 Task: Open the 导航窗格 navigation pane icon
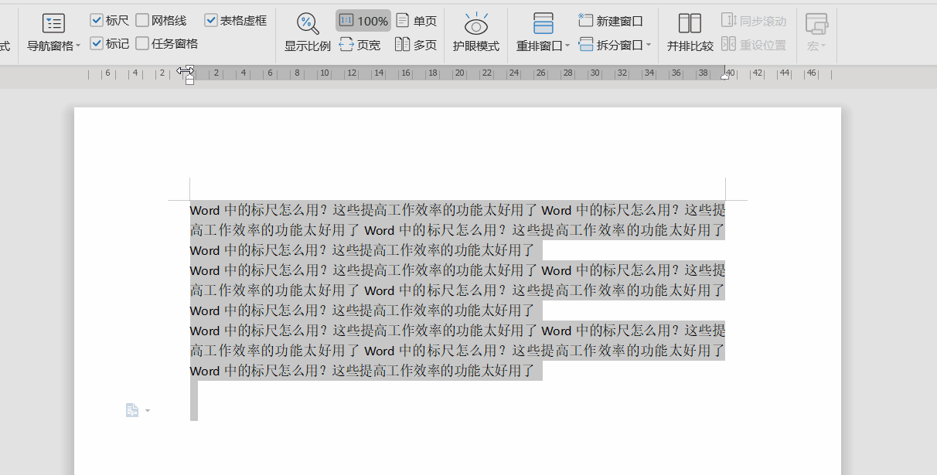pos(53,23)
